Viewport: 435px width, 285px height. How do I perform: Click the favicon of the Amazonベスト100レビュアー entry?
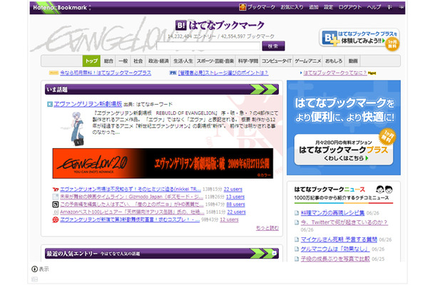(56, 212)
